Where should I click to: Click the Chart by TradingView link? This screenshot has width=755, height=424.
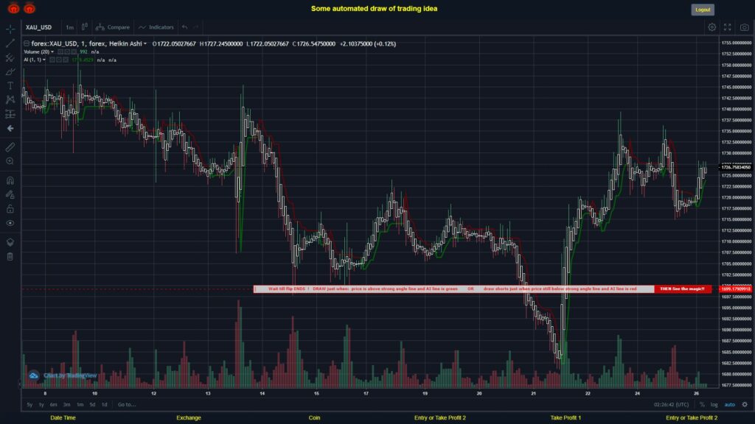70,375
